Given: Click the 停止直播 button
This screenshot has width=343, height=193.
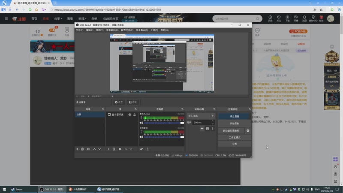Looking at the screenshot, I should pyautogui.click(x=235, y=116).
